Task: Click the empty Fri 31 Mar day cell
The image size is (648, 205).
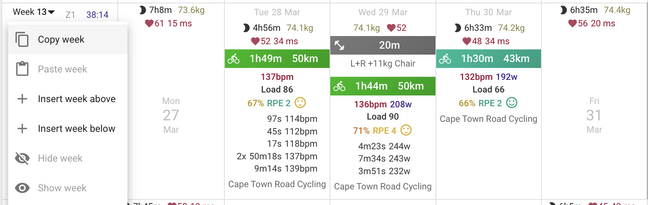Action: pos(594,115)
